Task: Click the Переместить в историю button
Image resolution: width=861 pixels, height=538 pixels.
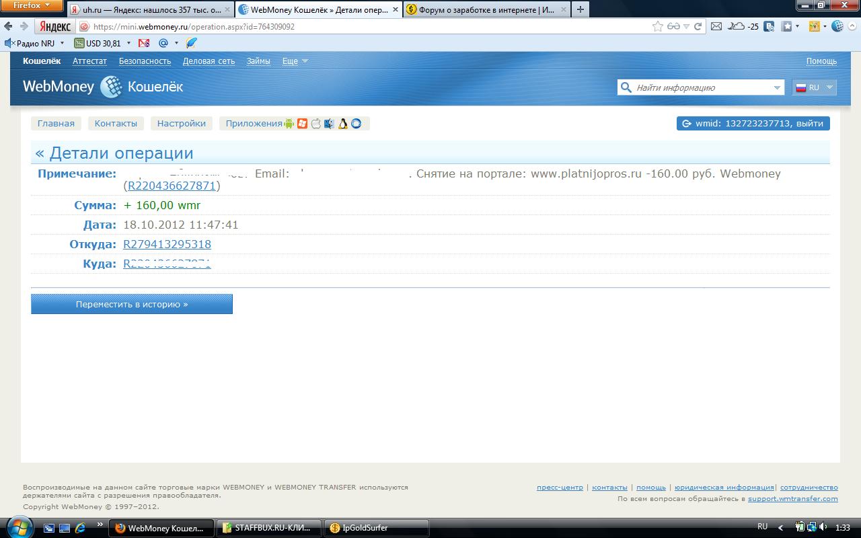Action: 132,304
